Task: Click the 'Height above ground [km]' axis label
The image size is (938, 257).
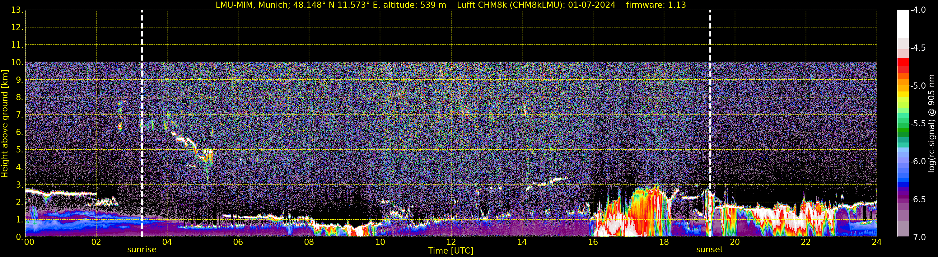Action: [x=4, y=124]
